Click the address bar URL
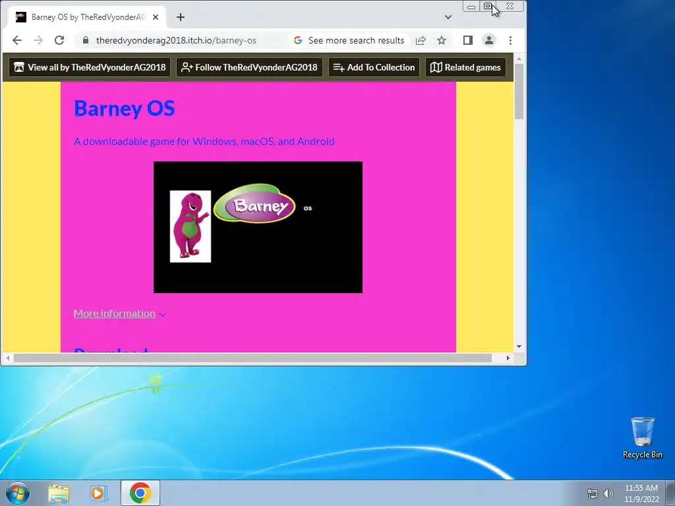The height and width of the screenshot is (506, 675). (176, 40)
